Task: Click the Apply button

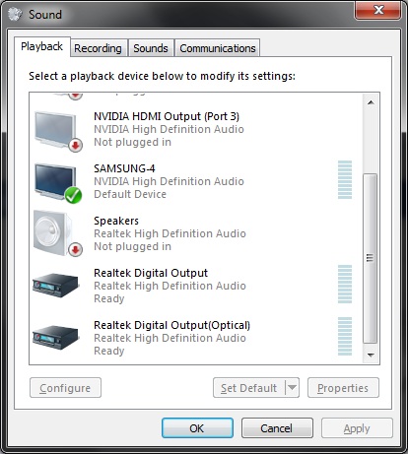Action: (x=357, y=428)
